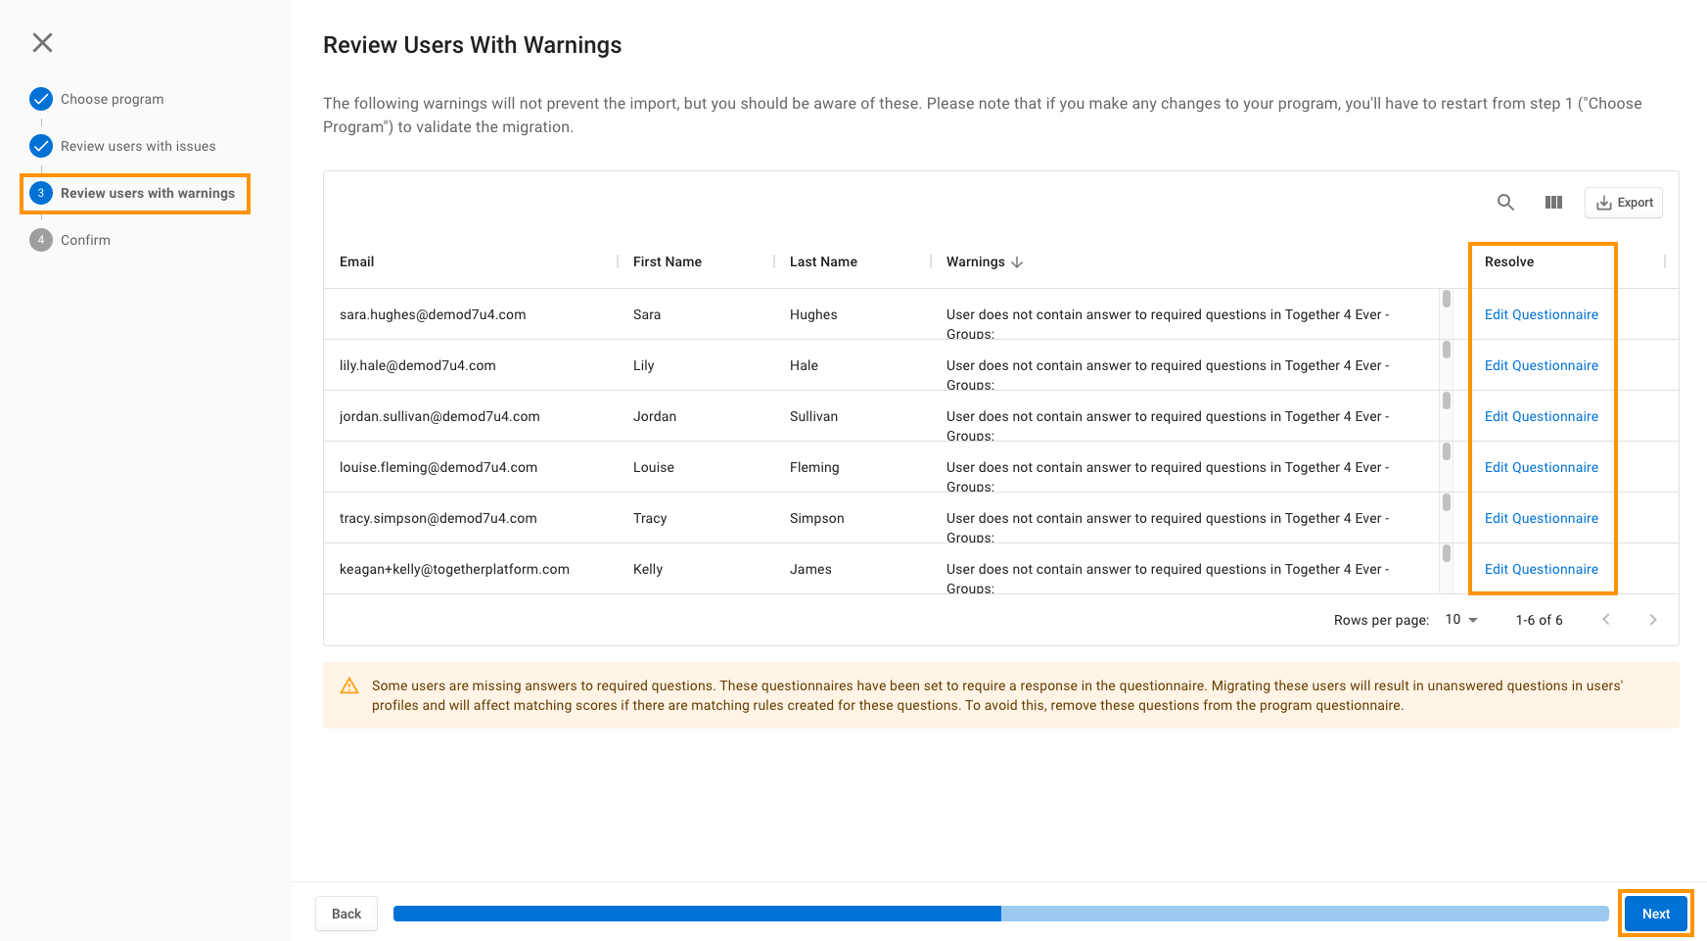Click the Back button
This screenshot has height=941, width=1707.
pos(346,914)
